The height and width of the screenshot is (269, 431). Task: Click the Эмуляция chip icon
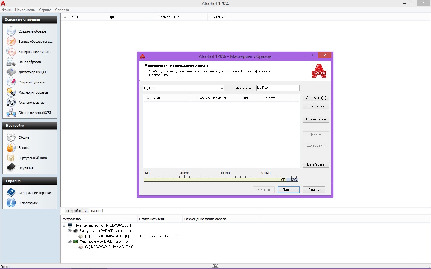click(x=11, y=168)
